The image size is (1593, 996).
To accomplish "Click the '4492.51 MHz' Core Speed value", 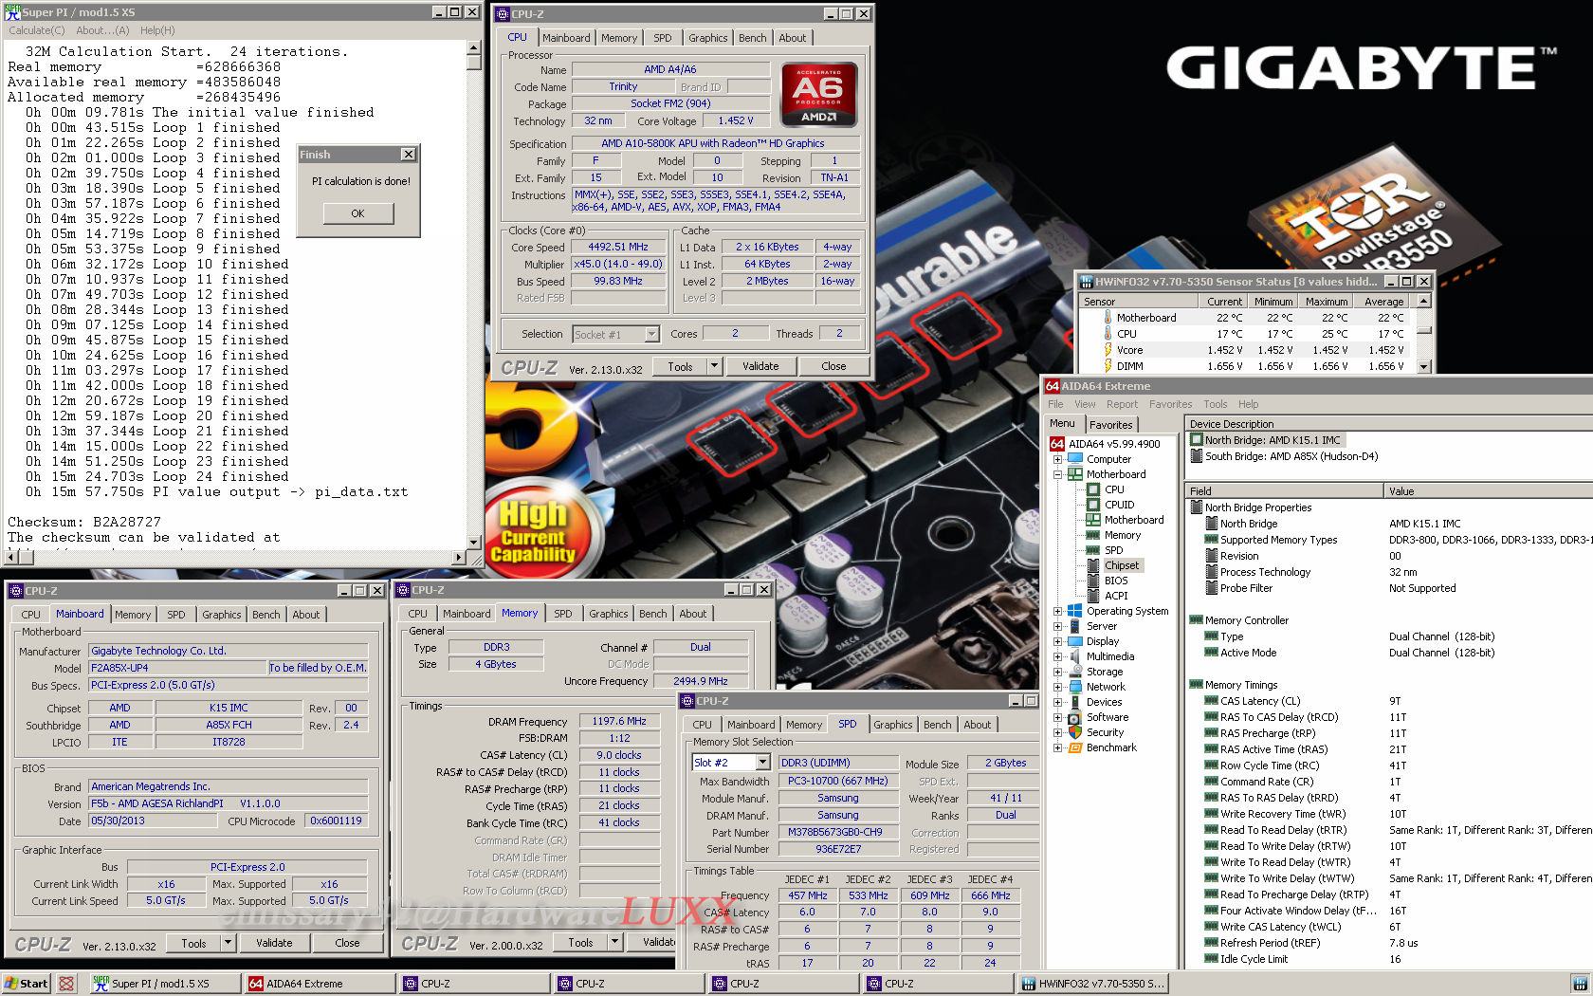I will [618, 247].
